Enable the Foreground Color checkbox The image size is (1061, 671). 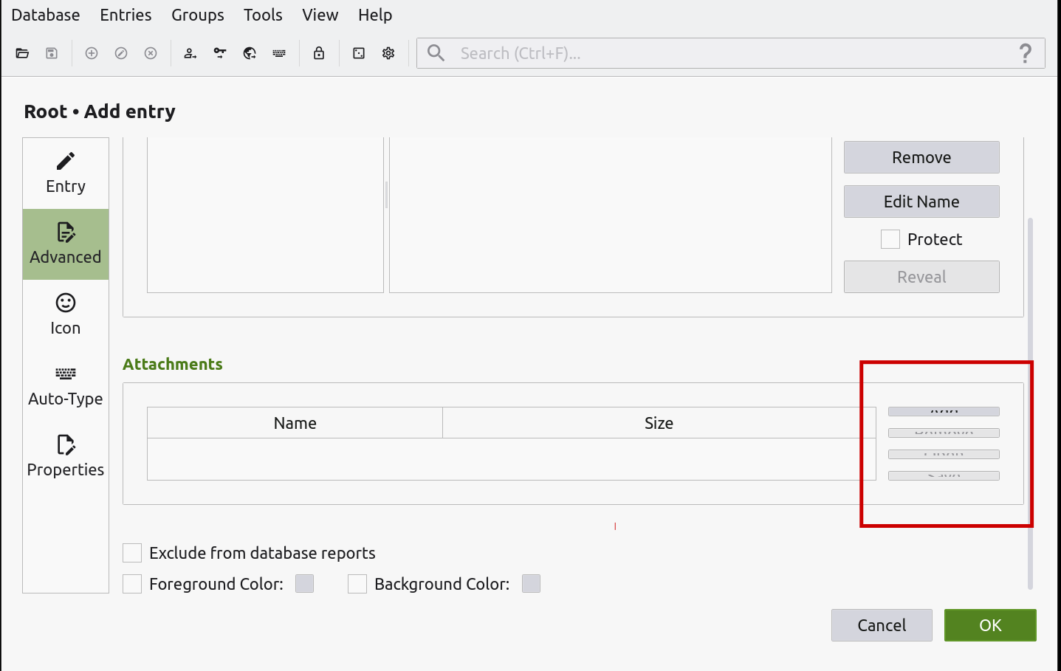click(x=131, y=583)
